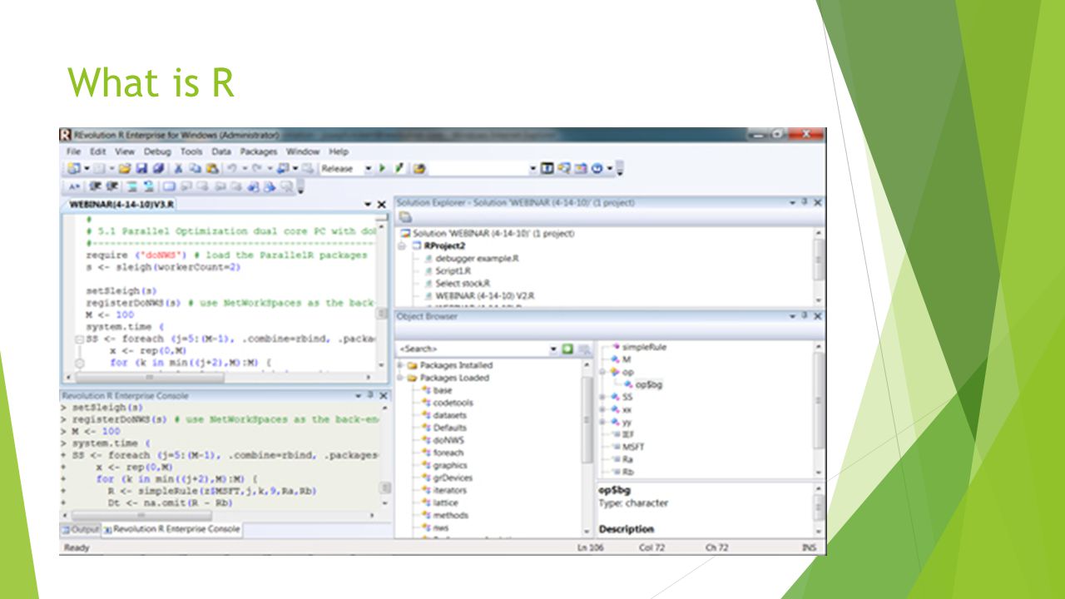Screen dimensions: 1065x599
Task: Click the Ln 106 status bar entry
Action: (x=592, y=548)
